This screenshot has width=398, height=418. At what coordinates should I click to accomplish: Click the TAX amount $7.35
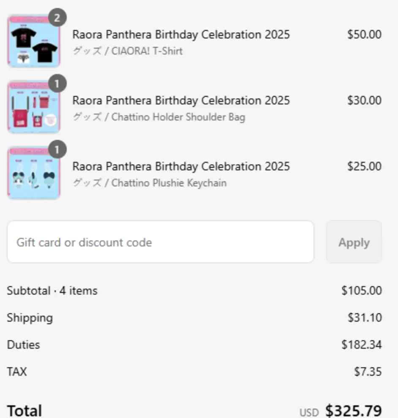(x=368, y=372)
